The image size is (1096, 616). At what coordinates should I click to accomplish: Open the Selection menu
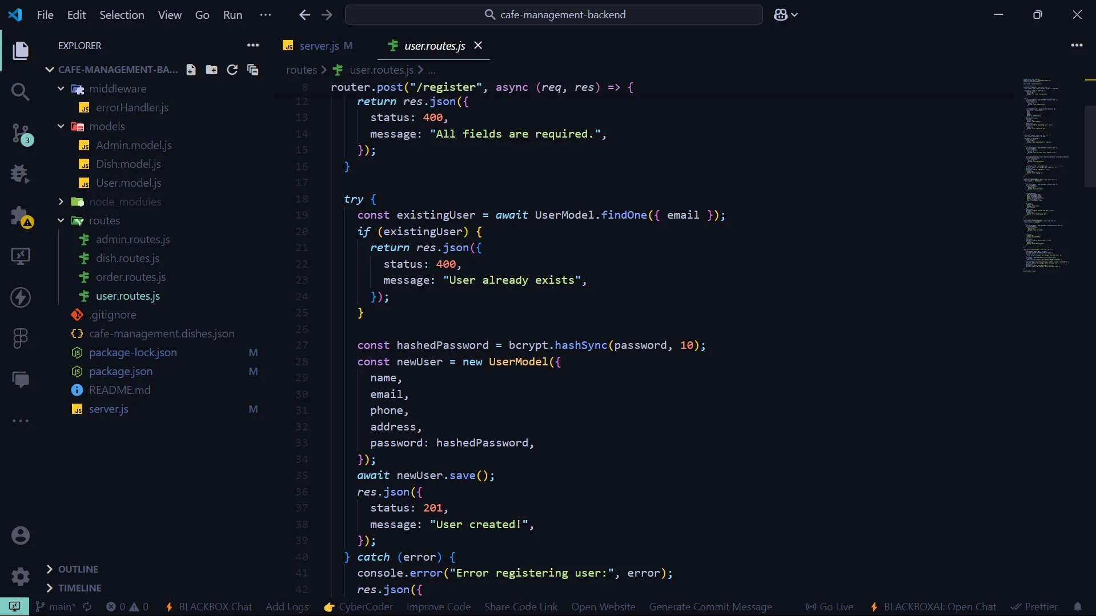[122, 15]
